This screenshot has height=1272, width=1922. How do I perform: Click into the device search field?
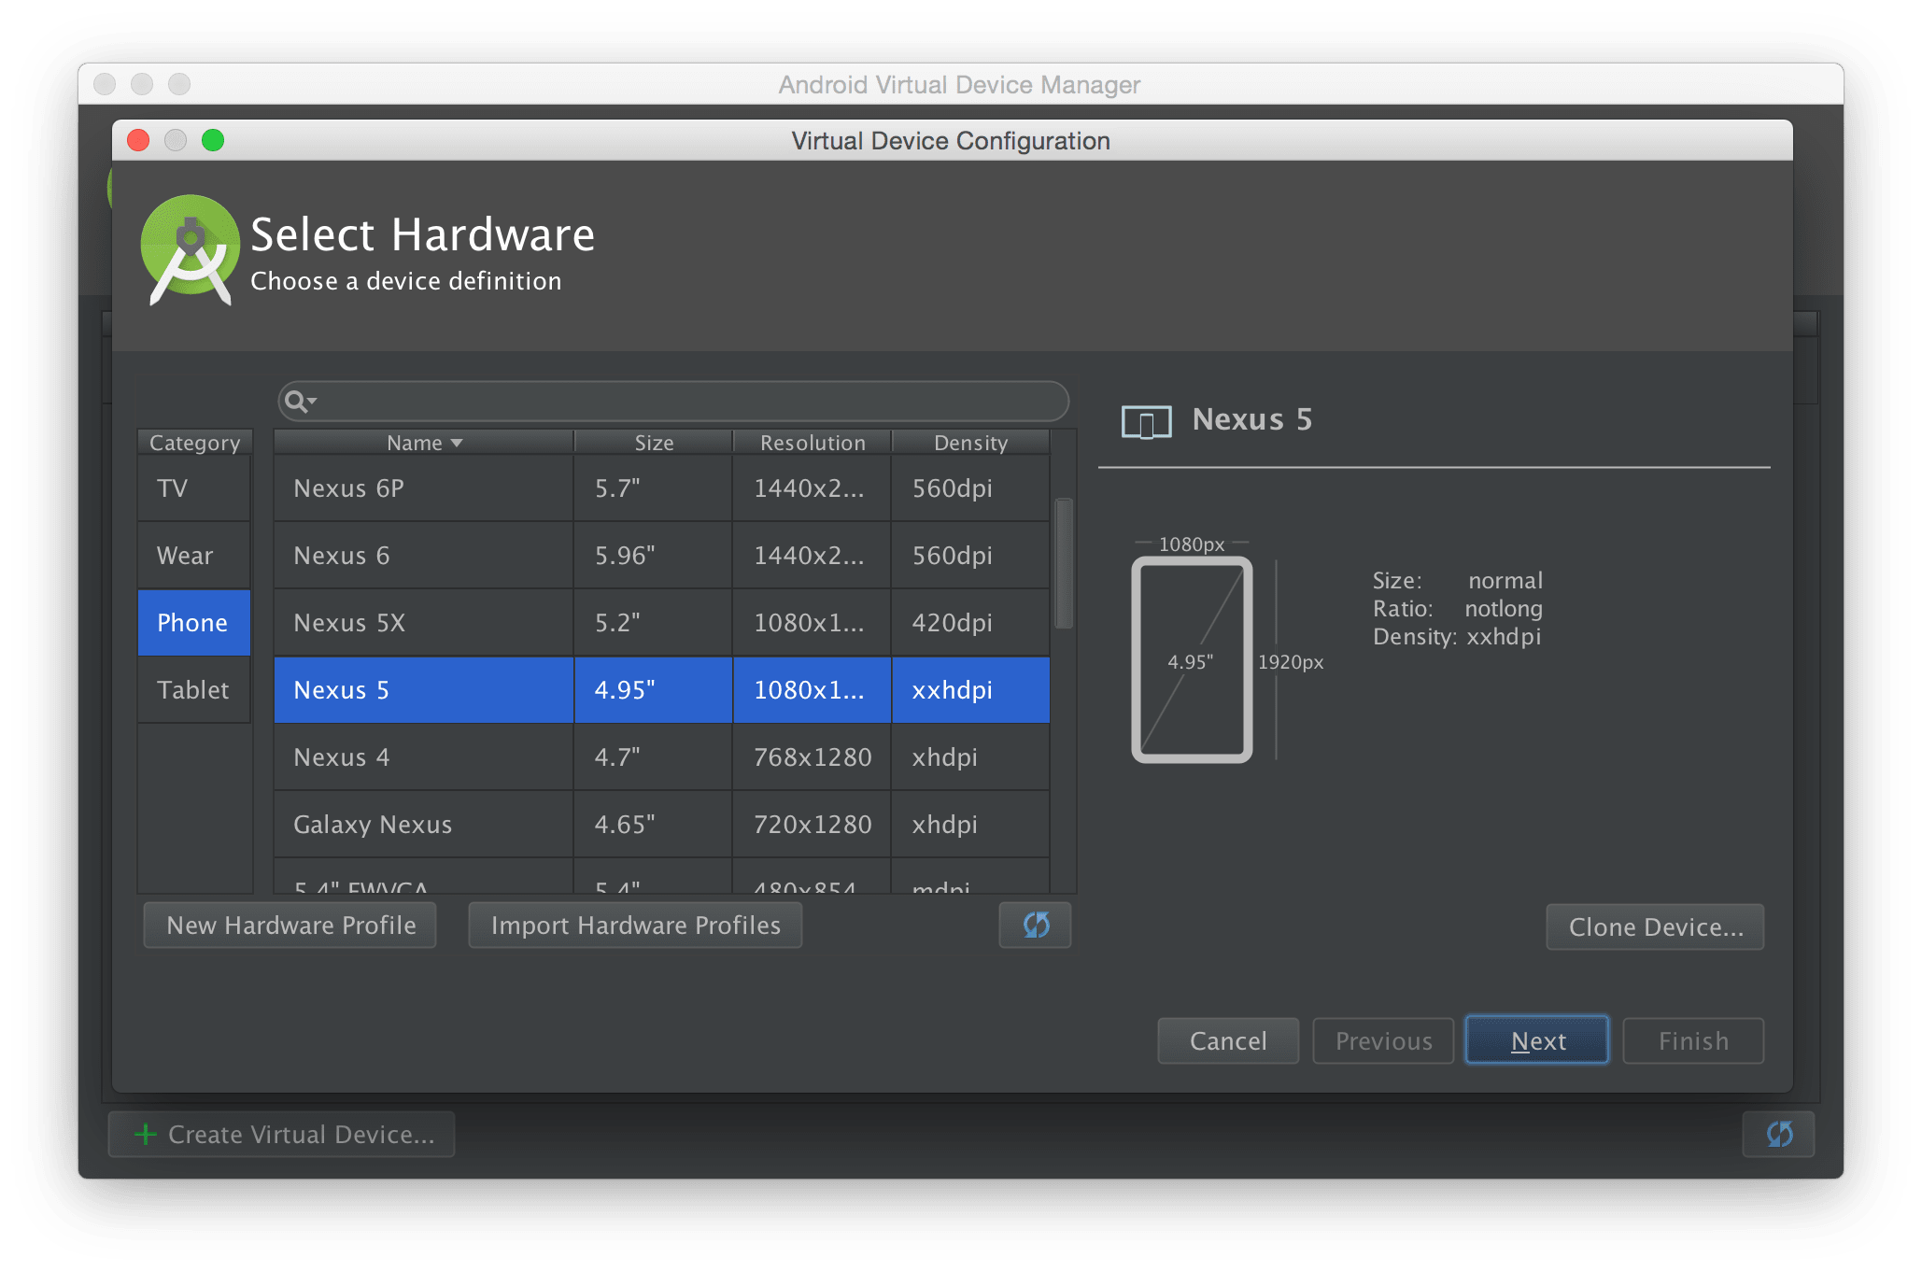click(674, 402)
